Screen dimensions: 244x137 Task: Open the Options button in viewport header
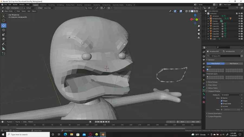(x=197, y=8)
